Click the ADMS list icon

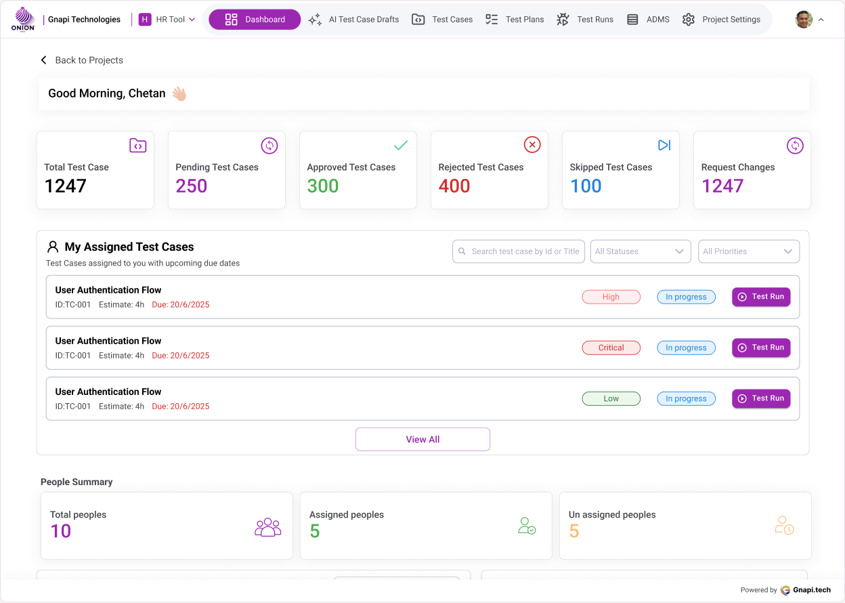click(x=632, y=20)
